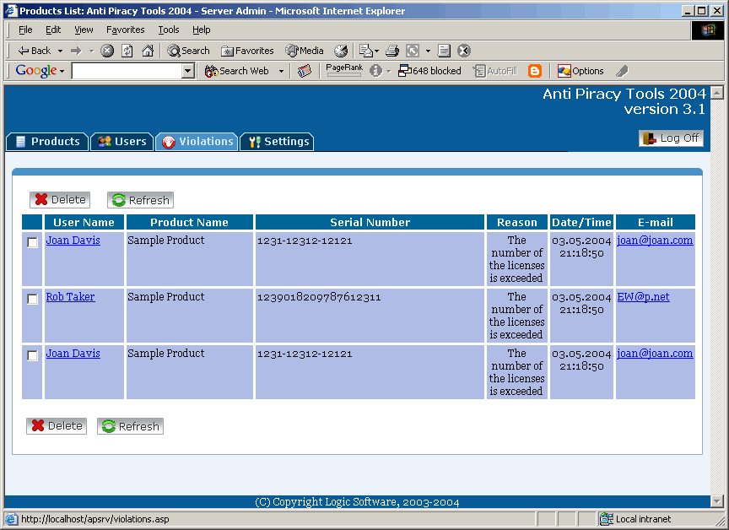
Task: Switch to the Products tab
Action: point(47,141)
